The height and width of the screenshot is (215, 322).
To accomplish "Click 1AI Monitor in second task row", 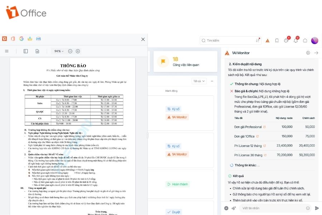I will [177, 154].
